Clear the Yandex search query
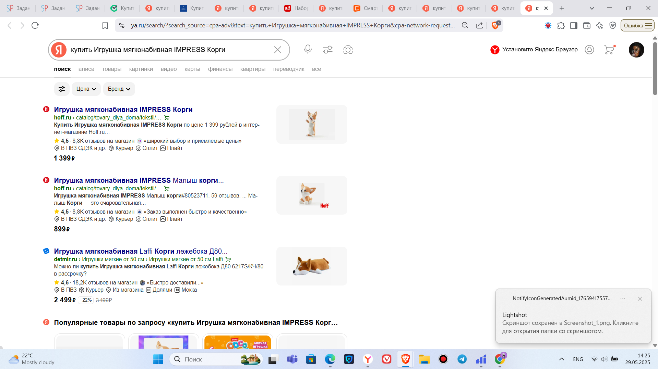Viewport: 658px width, 369px height. 277,50
